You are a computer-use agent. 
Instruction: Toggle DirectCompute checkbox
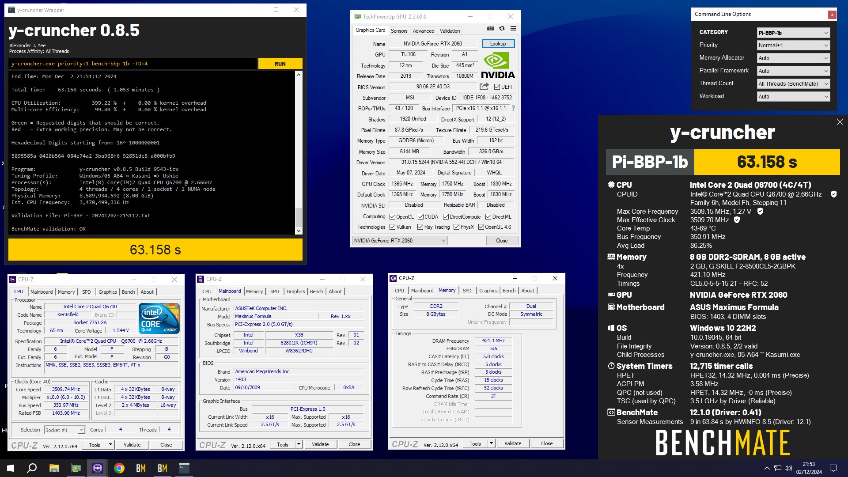click(x=446, y=217)
